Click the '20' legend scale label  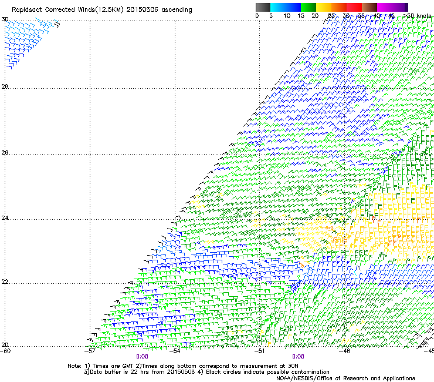coord(315,16)
